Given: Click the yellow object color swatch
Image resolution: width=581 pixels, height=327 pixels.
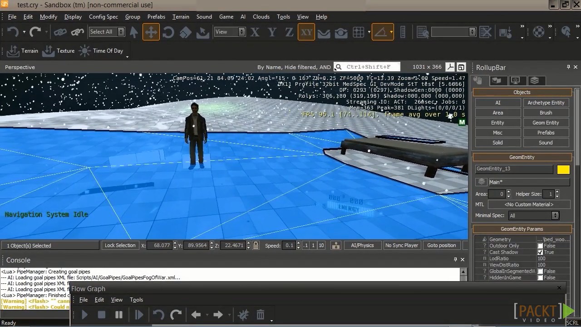Looking at the screenshot, I should click(563, 169).
